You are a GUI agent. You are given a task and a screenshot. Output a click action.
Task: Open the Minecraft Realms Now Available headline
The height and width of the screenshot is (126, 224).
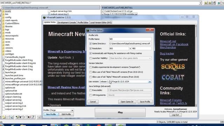(66, 87)
